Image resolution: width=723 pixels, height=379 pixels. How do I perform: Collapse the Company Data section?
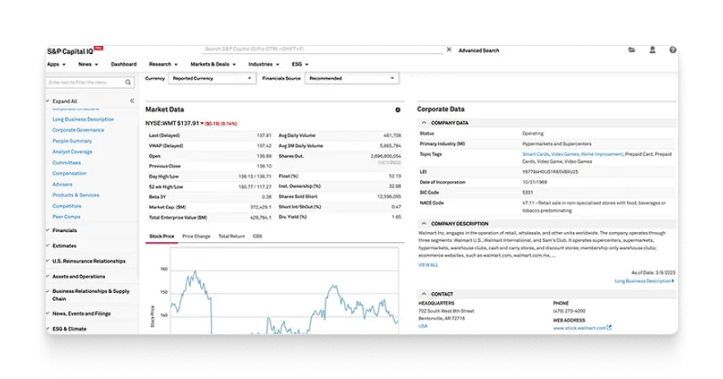(x=423, y=122)
